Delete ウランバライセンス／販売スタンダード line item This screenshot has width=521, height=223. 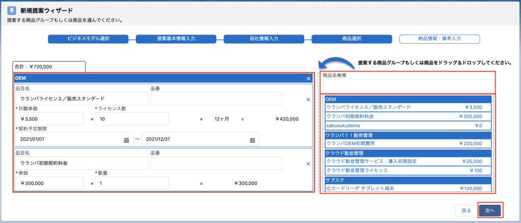pos(308,99)
